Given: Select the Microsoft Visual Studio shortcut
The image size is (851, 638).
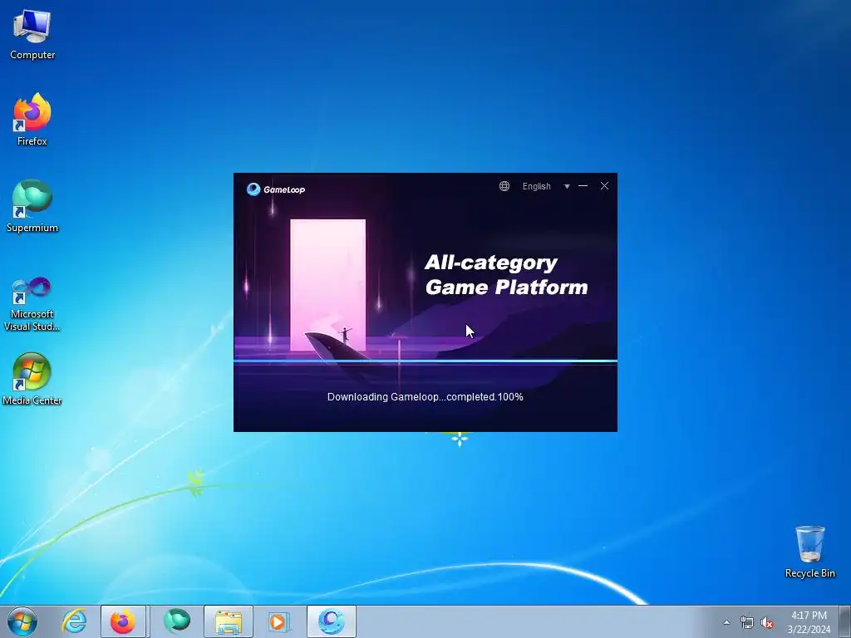Looking at the screenshot, I should pos(32,304).
